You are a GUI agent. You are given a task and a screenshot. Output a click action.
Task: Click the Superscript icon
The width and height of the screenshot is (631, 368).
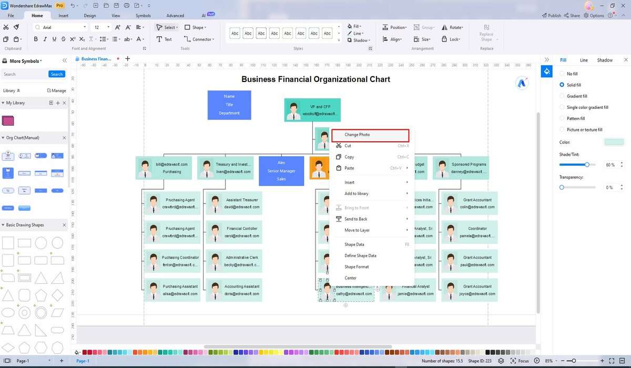(x=73, y=39)
